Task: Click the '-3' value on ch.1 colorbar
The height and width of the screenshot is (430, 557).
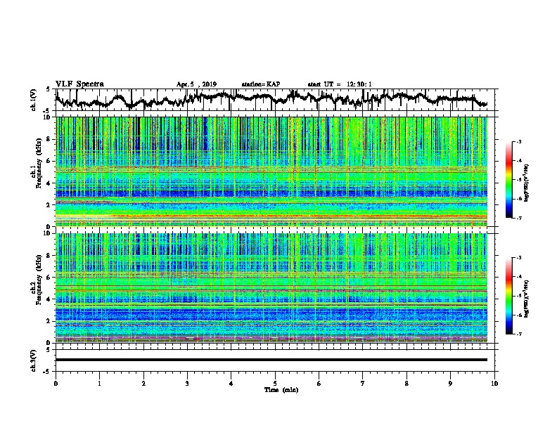Action: 518,141
